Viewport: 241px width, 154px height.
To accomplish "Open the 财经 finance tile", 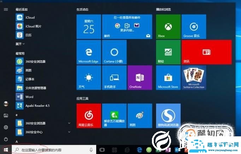I will click(168, 52).
